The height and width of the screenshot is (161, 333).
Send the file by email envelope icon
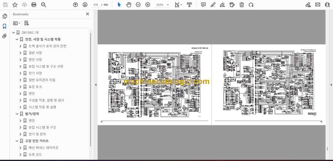click(x=318, y=5)
